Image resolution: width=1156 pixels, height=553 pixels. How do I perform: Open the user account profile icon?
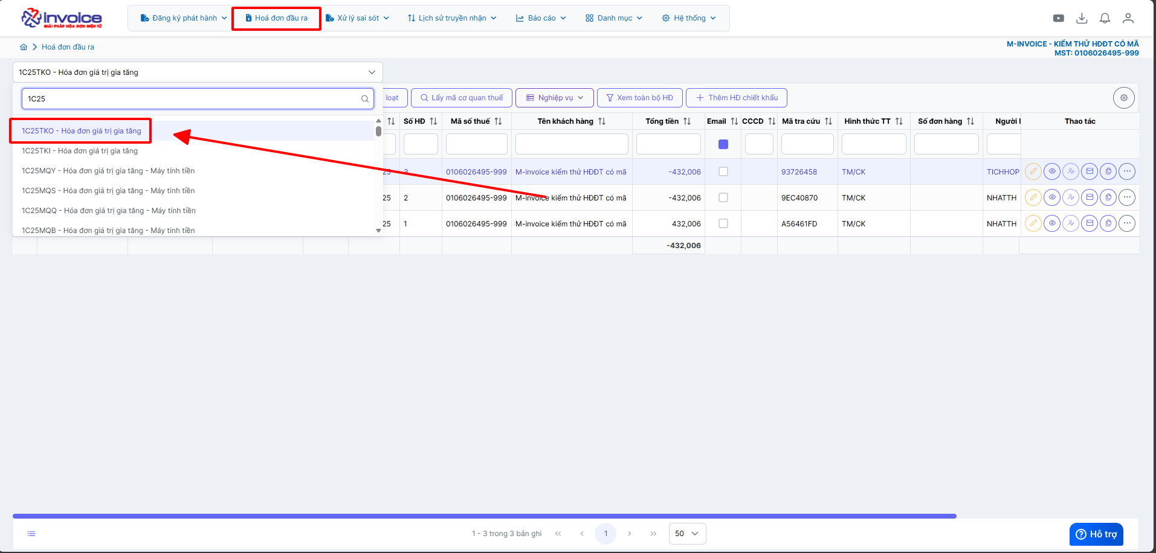point(1128,18)
